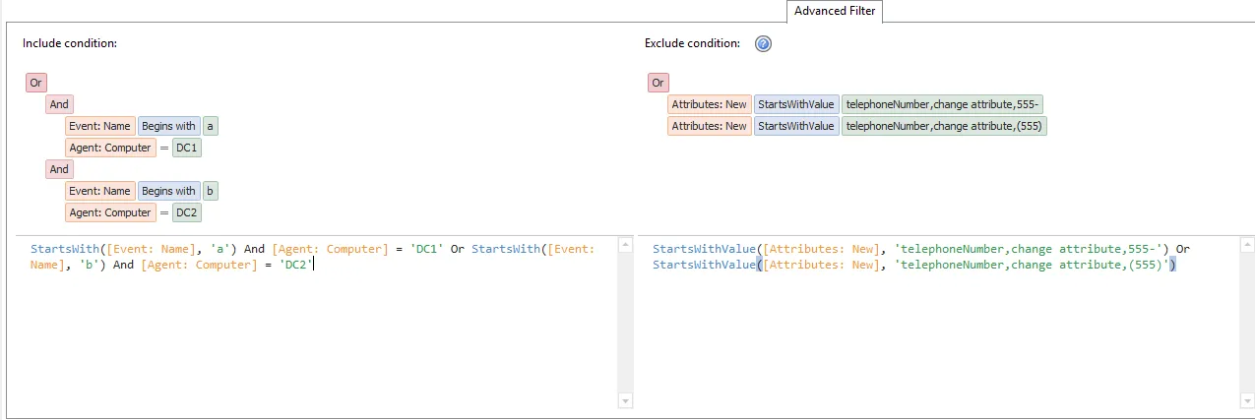Screen dimensions: 1255x420
Task: Edit value 'telephoneNumber,change attribute,(555)'
Action: click(x=944, y=126)
